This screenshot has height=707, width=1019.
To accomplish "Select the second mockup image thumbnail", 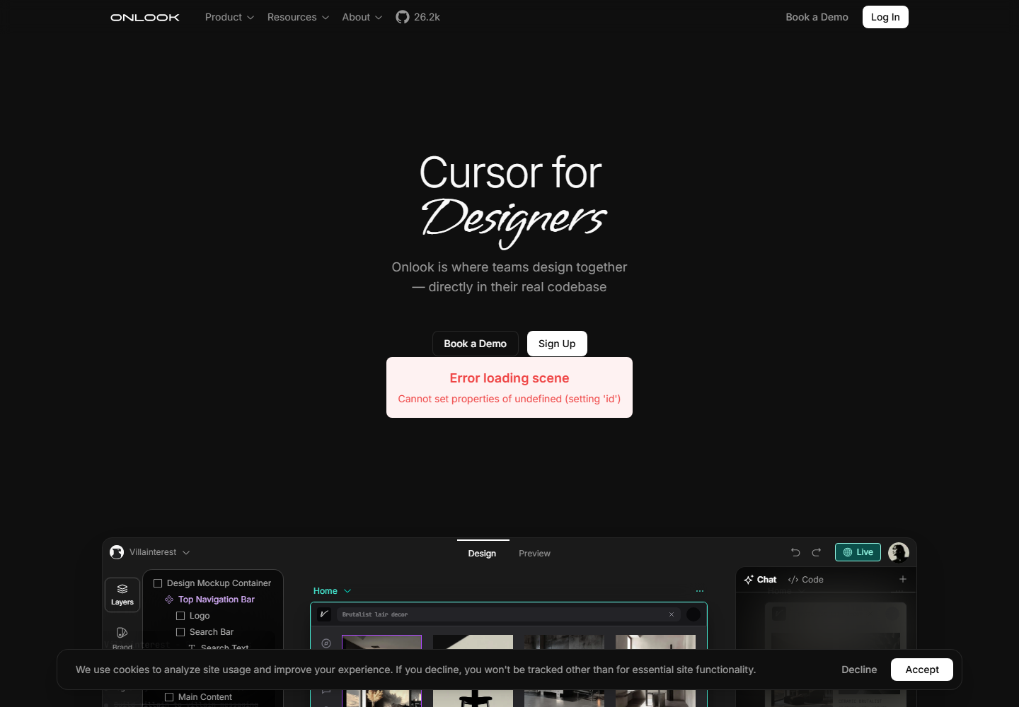I will click(x=473, y=642).
